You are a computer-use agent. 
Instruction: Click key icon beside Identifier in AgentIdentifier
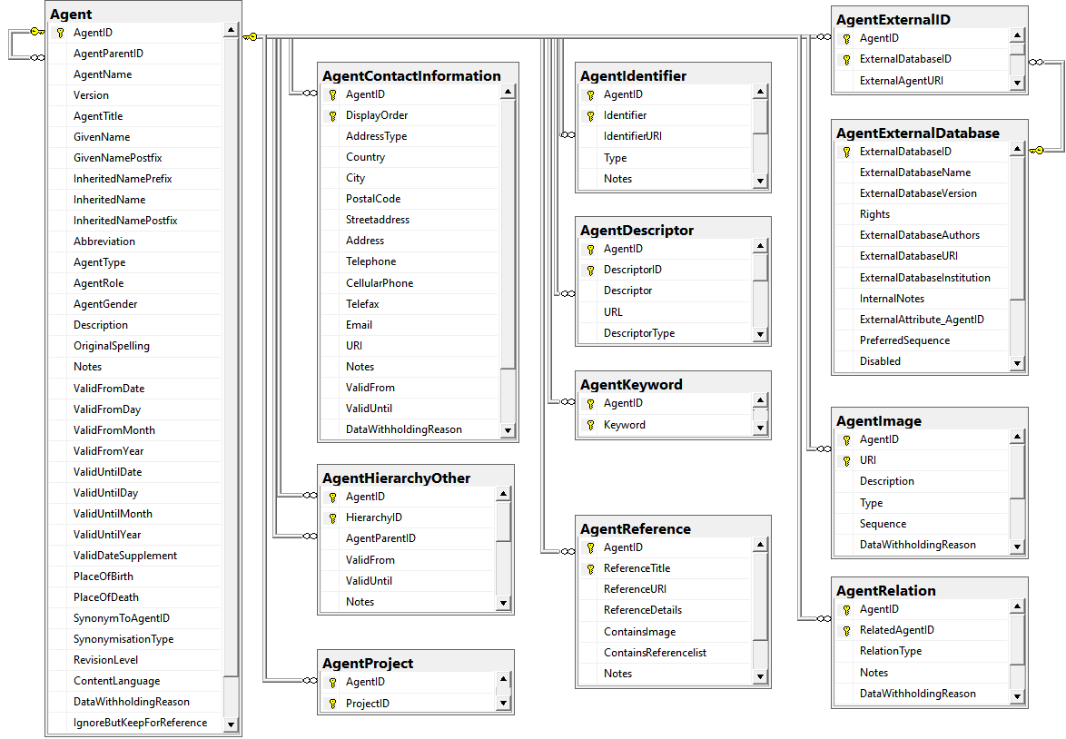pyautogui.click(x=591, y=115)
